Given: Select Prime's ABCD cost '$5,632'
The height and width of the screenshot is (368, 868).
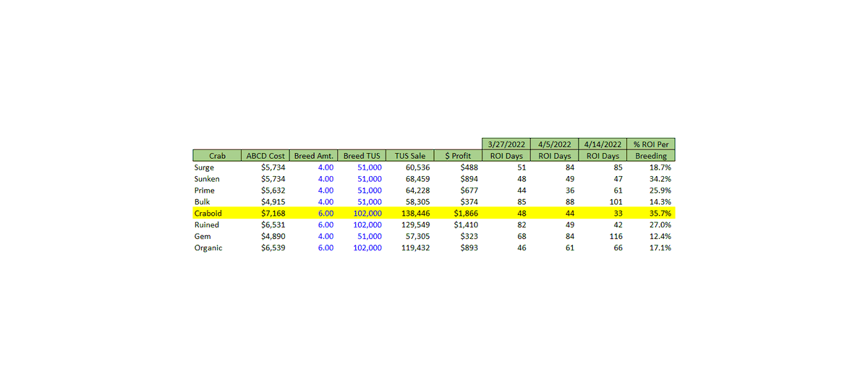Looking at the screenshot, I should coord(273,190).
